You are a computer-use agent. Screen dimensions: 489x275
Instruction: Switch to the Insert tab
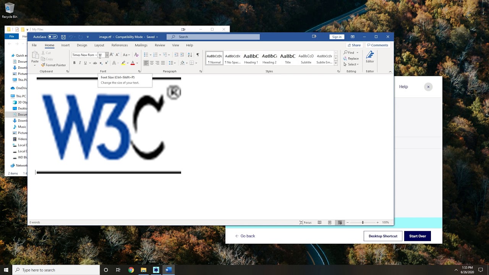(x=65, y=45)
